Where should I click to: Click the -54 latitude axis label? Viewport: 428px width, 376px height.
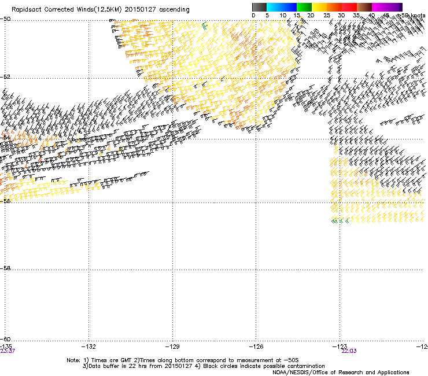click(5, 137)
